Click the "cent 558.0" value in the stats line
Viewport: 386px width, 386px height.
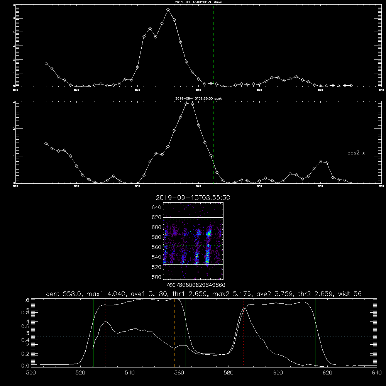(64, 294)
